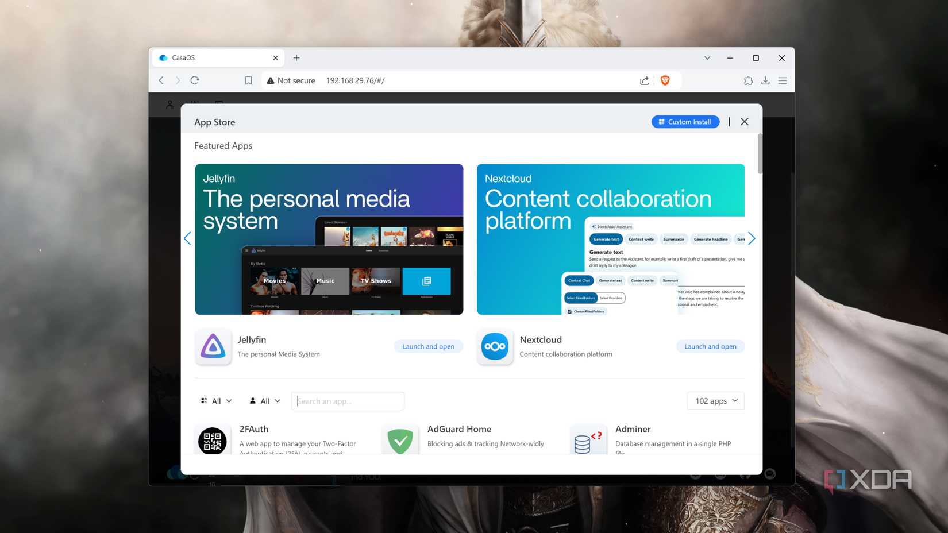Expand the category All filter dropdown
948x533 pixels.
[216, 401]
